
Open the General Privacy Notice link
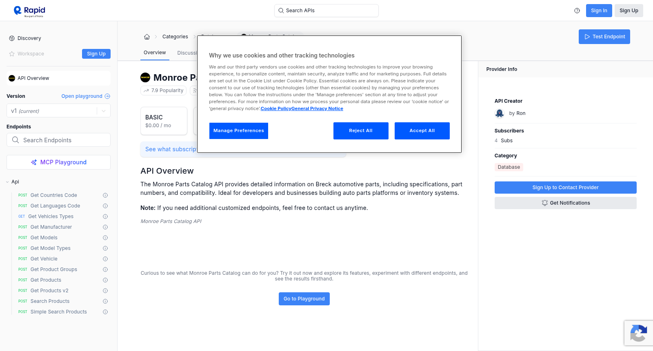(317, 108)
